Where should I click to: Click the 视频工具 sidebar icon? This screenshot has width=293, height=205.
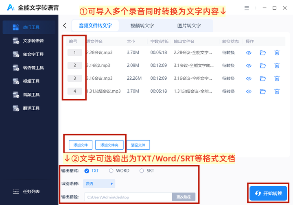[x=16, y=81]
